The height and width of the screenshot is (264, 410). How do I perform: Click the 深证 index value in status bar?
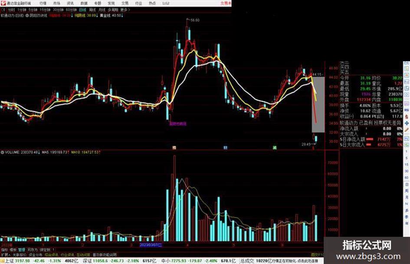100,261
